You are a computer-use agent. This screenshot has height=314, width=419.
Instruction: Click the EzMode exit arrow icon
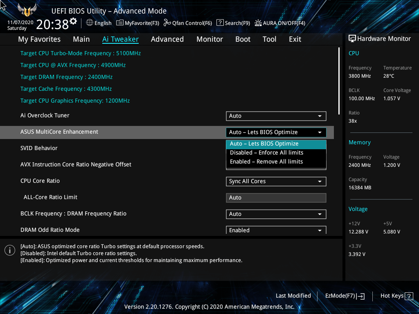[361, 296]
